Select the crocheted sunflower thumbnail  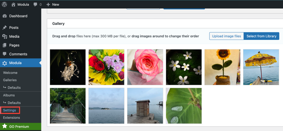click(x=222, y=67)
